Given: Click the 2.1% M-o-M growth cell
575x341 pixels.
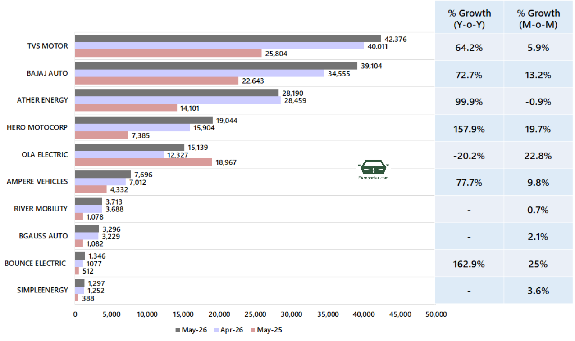Looking at the screenshot, I should [538, 237].
